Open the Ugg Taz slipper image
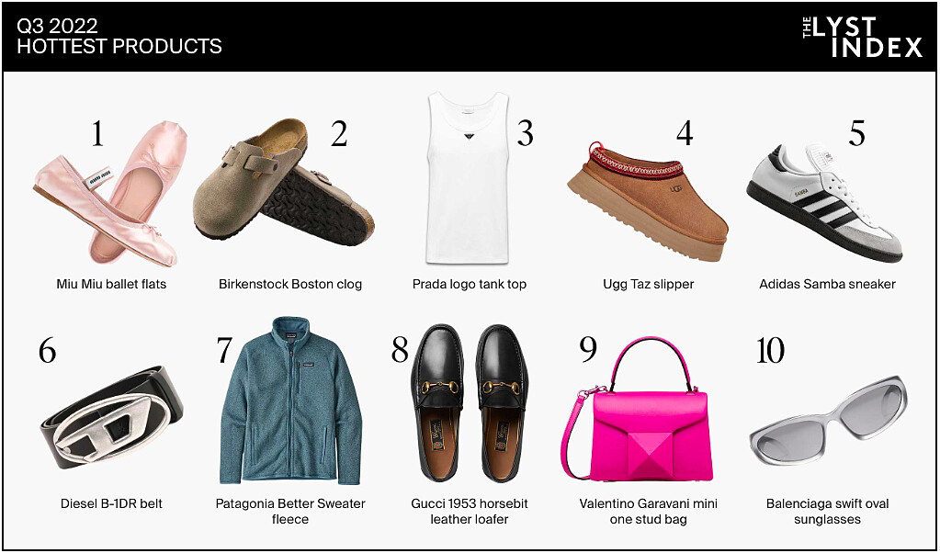Image resolution: width=940 pixels, height=553 pixels. pos(648,200)
